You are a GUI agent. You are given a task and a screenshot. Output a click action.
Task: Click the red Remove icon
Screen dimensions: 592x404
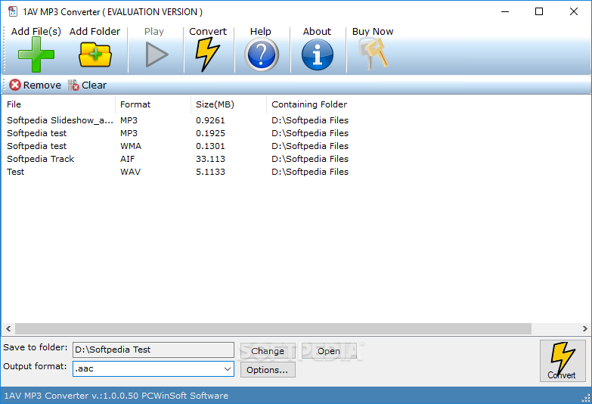click(x=14, y=85)
